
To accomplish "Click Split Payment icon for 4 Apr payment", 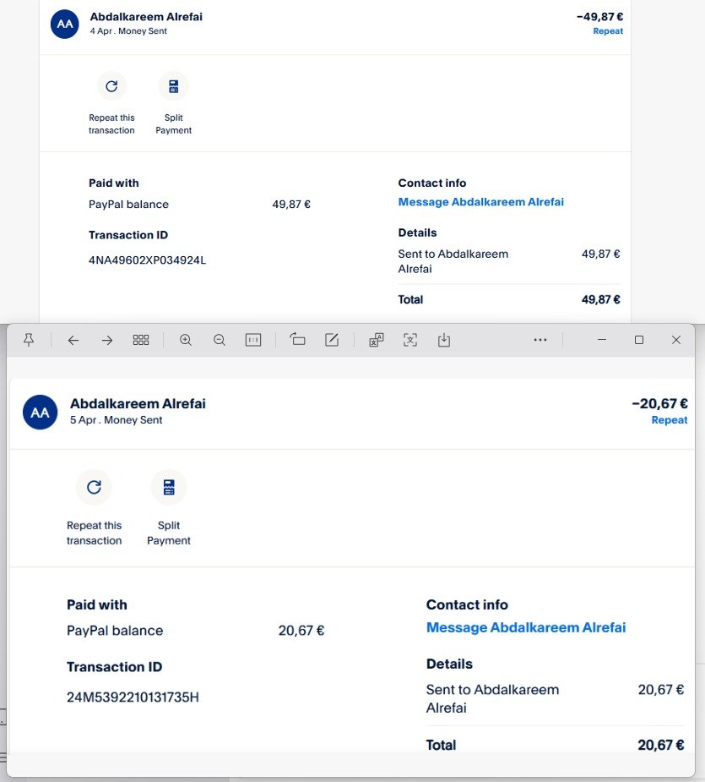I will pos(173,86).
